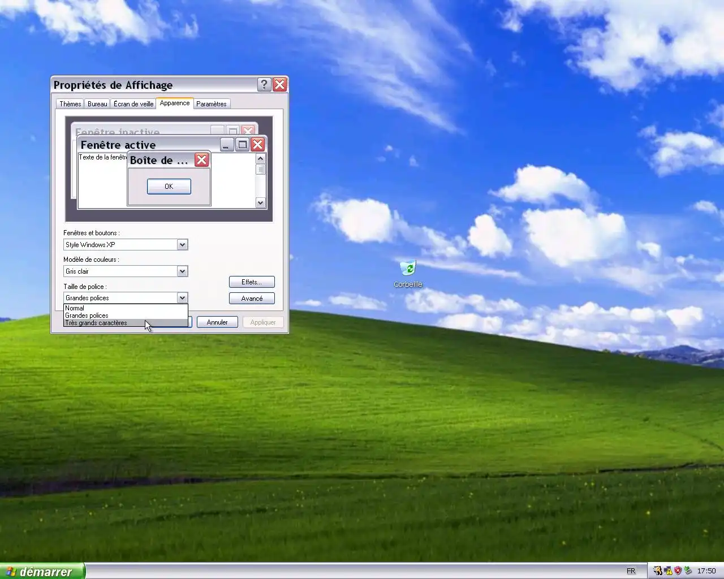The image size is (724, 579).
Task: Click preview scrollbar down arrow
Action: (261, 203)
